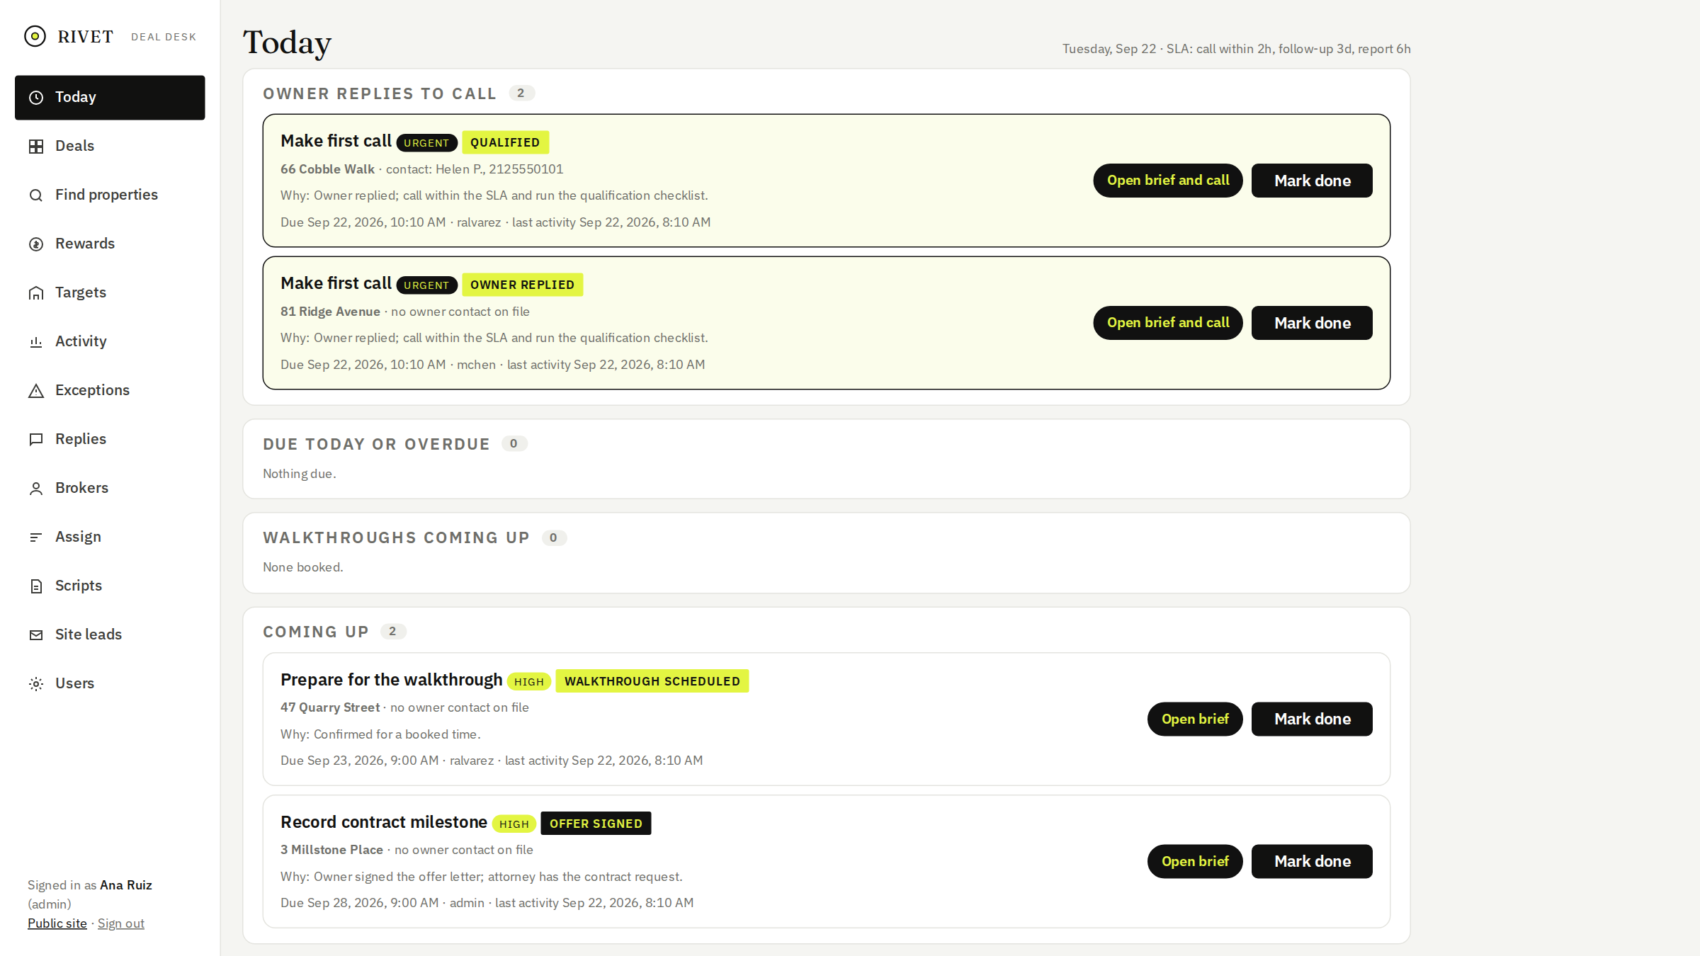The image size is (1700, 956).
Task: Click the 3 Millstone Place address
Action: [x=331, y=850]
